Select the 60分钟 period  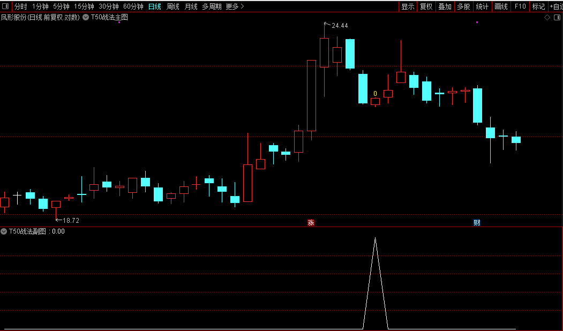(x=133, y=6)
